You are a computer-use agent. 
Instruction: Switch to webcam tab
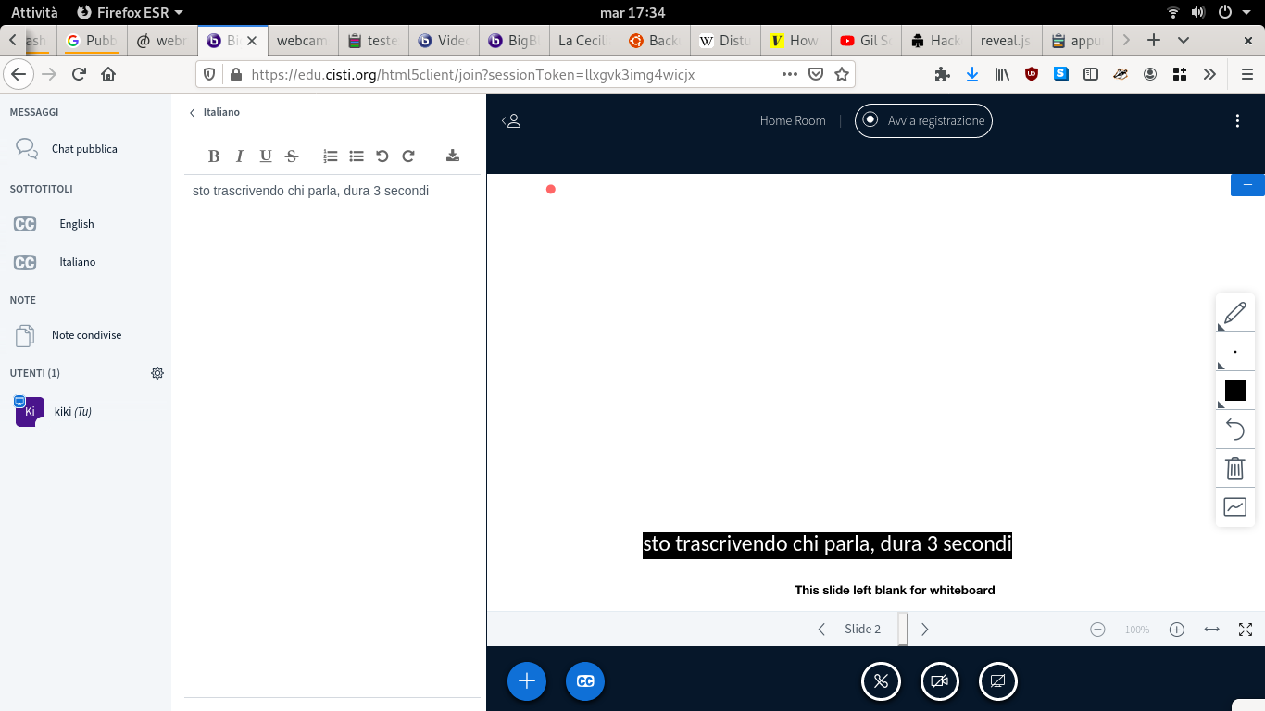pos(302,41)
